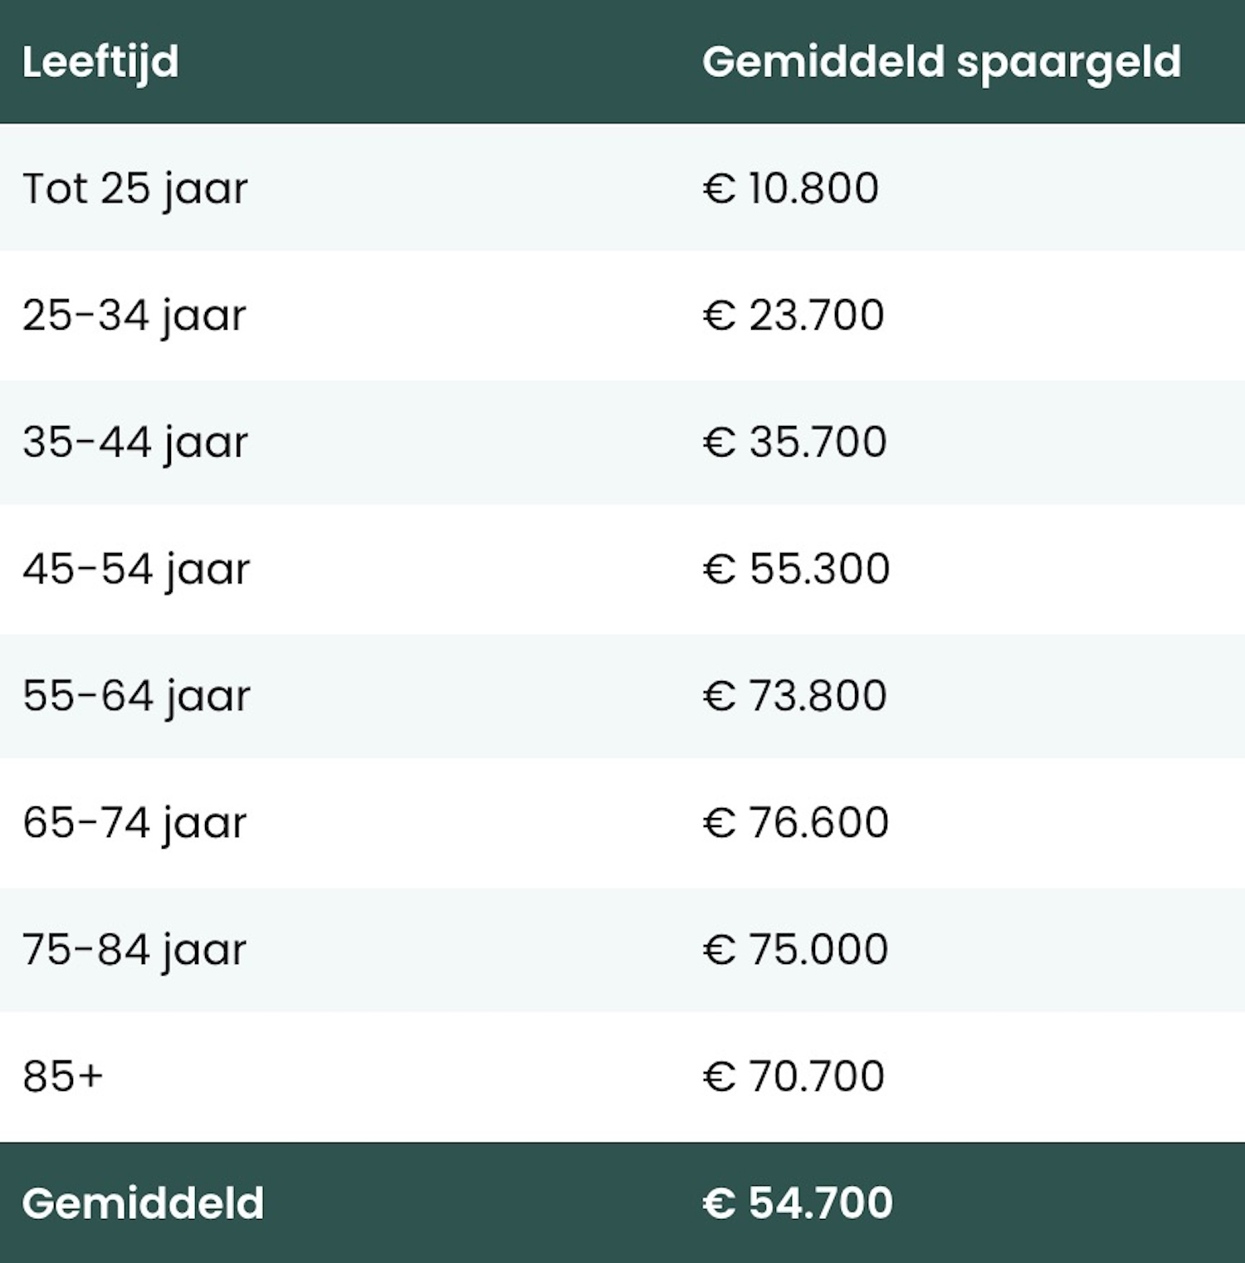Screen dimensions: 1245x1263
Task: Select the 85+ age label
Action: pos(63,1077)
